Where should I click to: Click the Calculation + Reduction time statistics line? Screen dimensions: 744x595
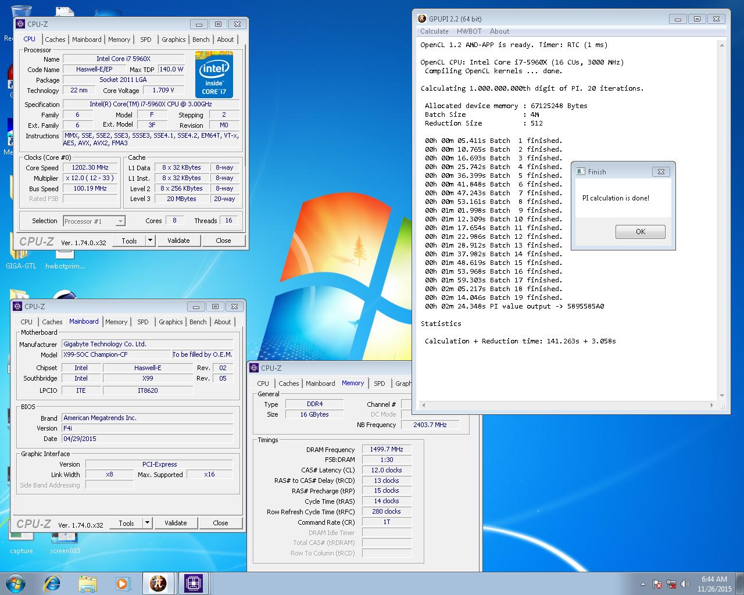[520, 341]
